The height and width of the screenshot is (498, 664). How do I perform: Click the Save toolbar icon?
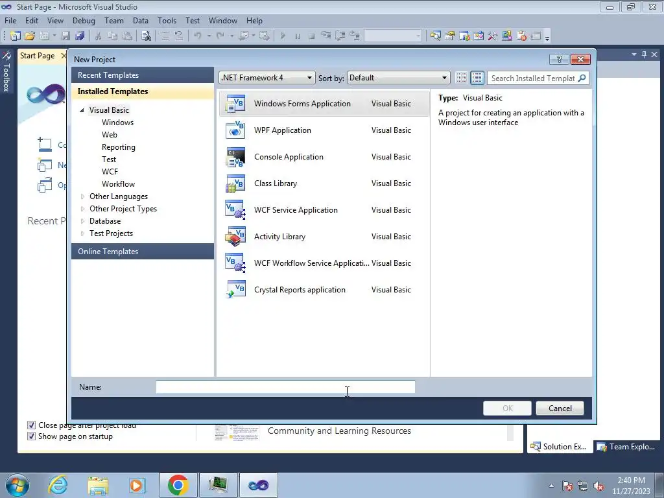(65, 36)
